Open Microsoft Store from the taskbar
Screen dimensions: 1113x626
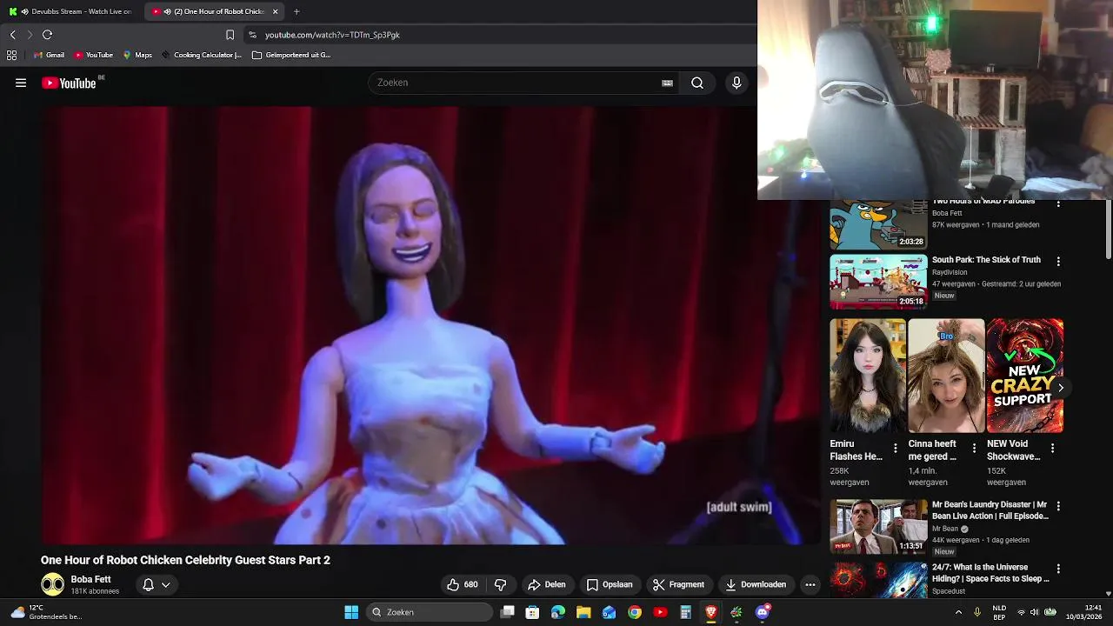532,612
